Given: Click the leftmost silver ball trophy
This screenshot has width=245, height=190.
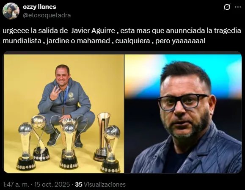Looking at the screenshot, I should coord(26,146).
